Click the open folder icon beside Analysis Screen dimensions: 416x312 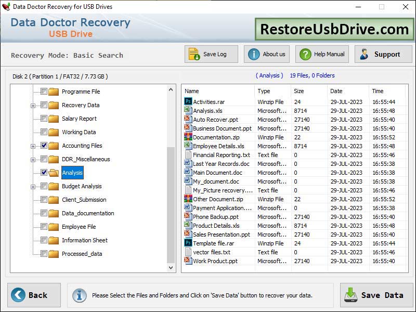(x=54, y=173)
